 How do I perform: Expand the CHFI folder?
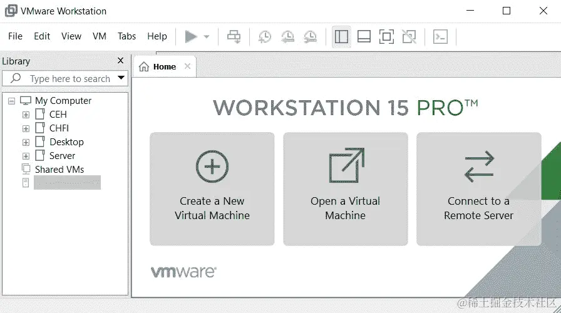pyautogui.click(x=26, y=128)
